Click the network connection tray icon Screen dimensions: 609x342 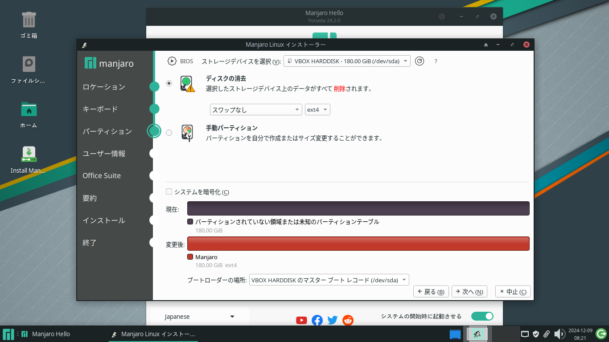[x=525, y=334]
